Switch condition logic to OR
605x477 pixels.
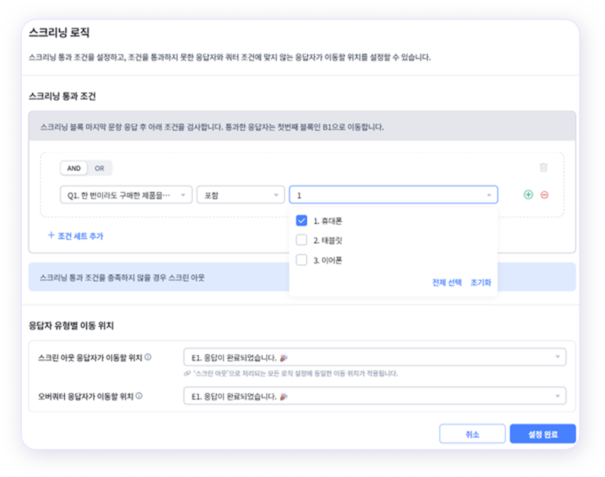99,168
